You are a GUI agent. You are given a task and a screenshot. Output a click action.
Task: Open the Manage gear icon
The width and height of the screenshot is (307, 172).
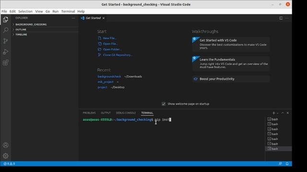tap(5, 156)
